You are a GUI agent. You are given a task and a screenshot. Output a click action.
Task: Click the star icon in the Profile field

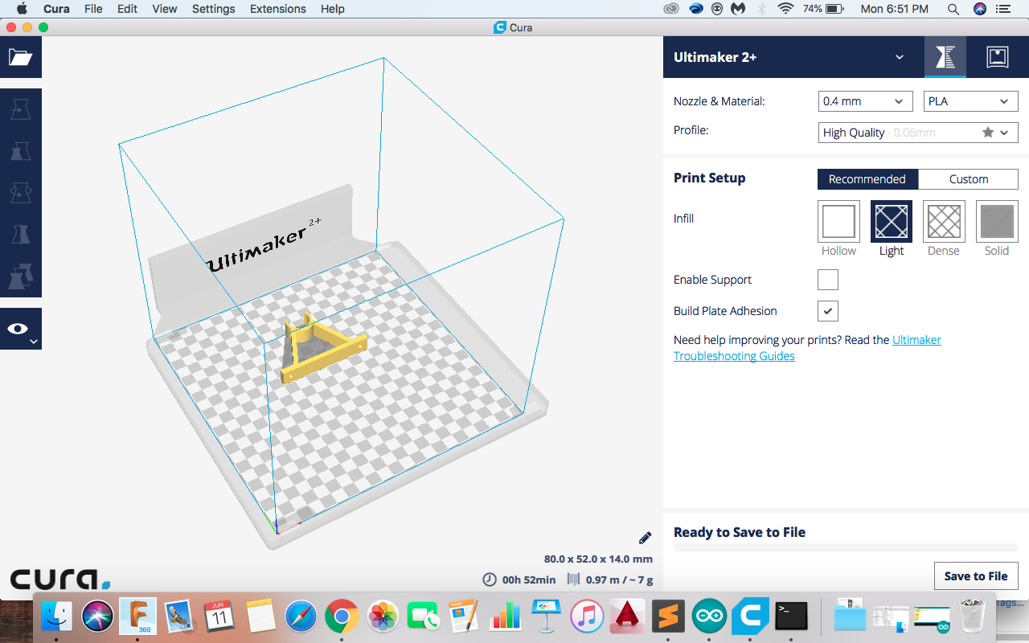click(988, 133)
